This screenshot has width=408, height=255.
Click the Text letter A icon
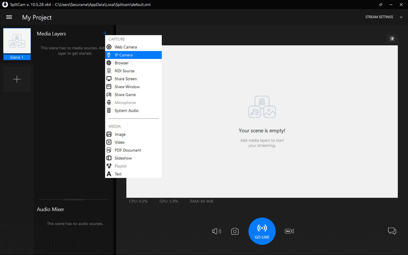[109, 174]
